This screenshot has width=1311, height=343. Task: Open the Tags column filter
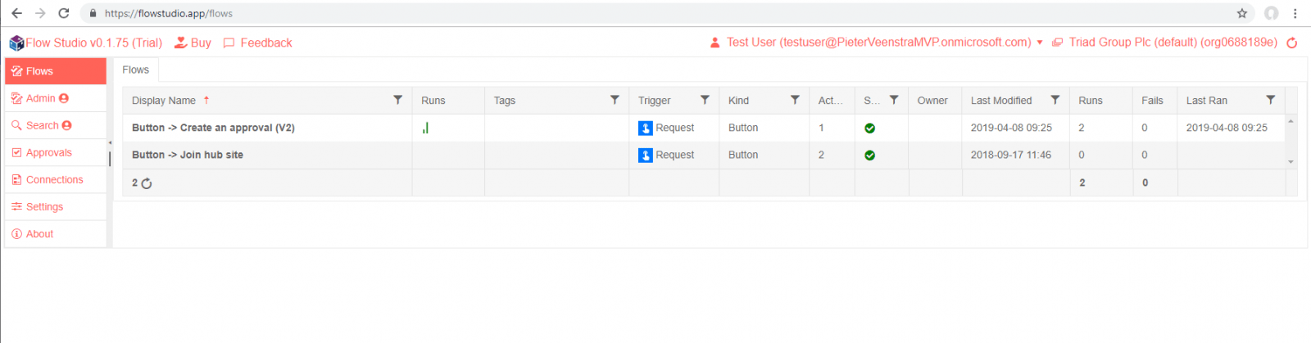(x=615, y=100)
